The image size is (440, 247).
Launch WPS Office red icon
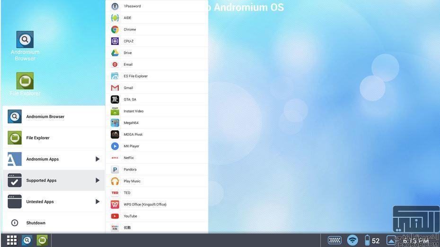coord(115,204)
